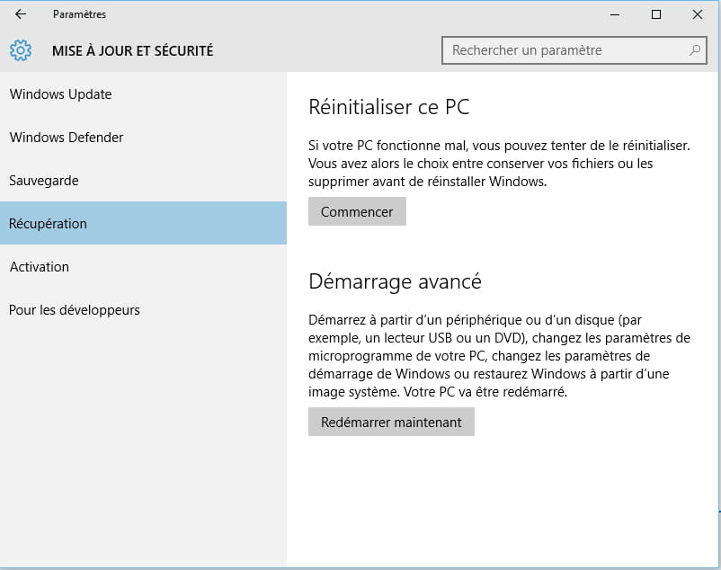Viewport: 721px width, 570px height.
Task: Open Windows Update section
Action: pyautogui.click(x=143, y=94)
